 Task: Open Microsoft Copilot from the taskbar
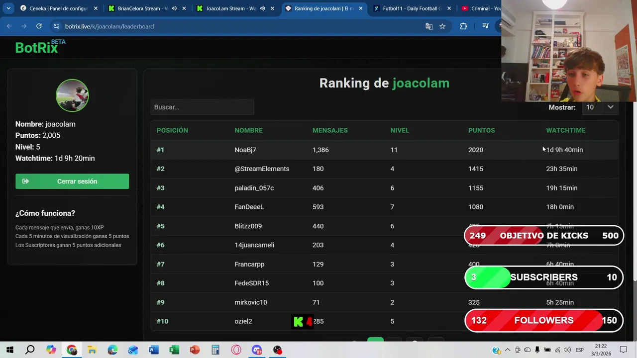[51, 350]
